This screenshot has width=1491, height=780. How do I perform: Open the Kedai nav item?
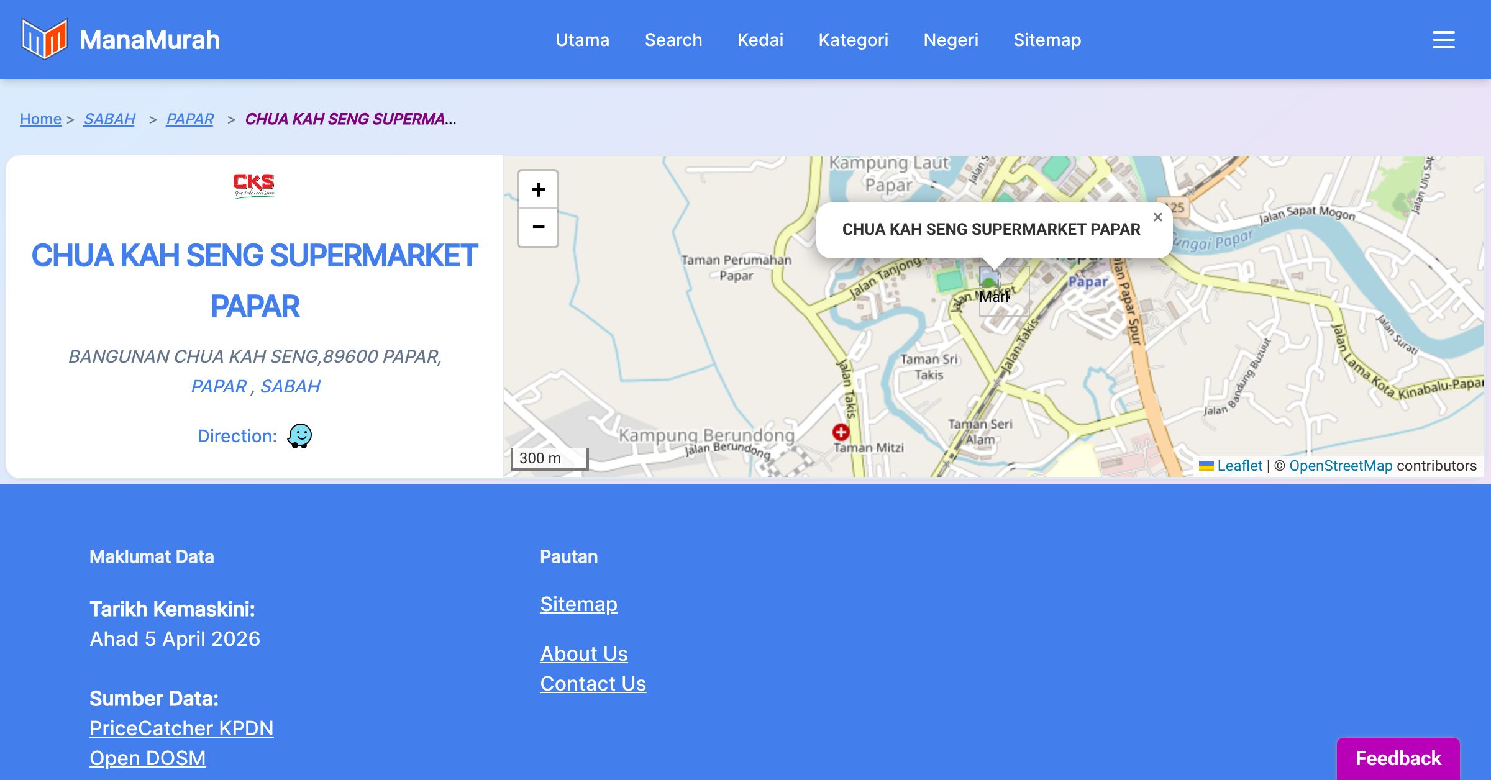760,40
